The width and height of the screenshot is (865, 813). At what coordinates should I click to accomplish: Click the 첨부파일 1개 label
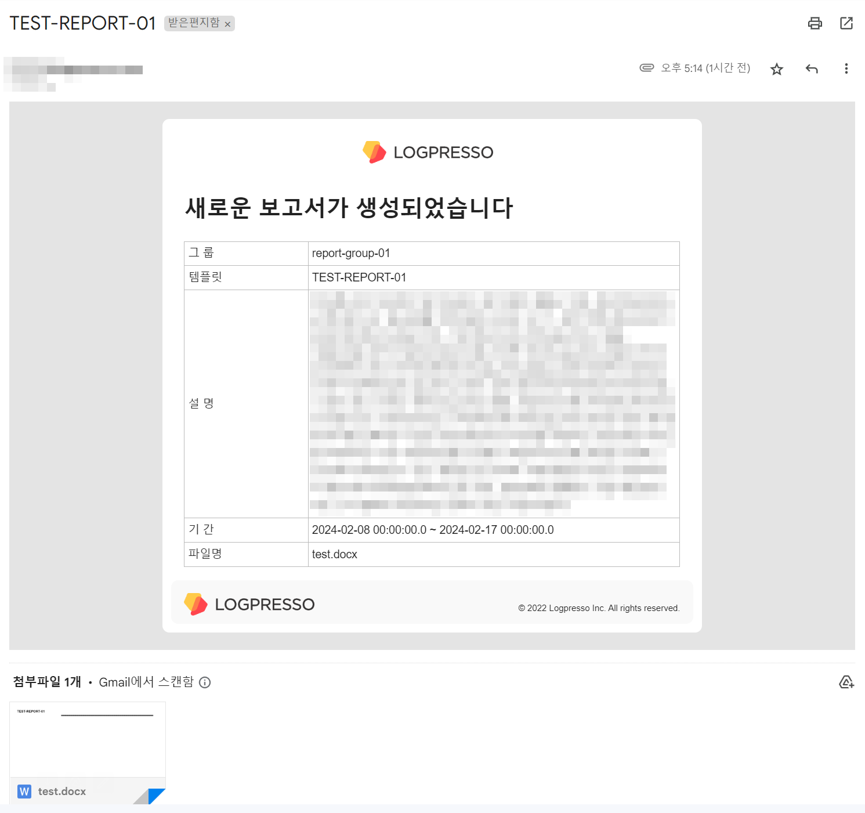pyautogui.click(x=47, y=682)
